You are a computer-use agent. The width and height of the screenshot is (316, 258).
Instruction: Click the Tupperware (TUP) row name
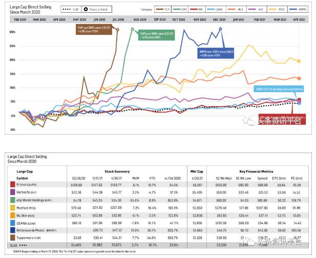pyautogui.click(x=28, y=238)
